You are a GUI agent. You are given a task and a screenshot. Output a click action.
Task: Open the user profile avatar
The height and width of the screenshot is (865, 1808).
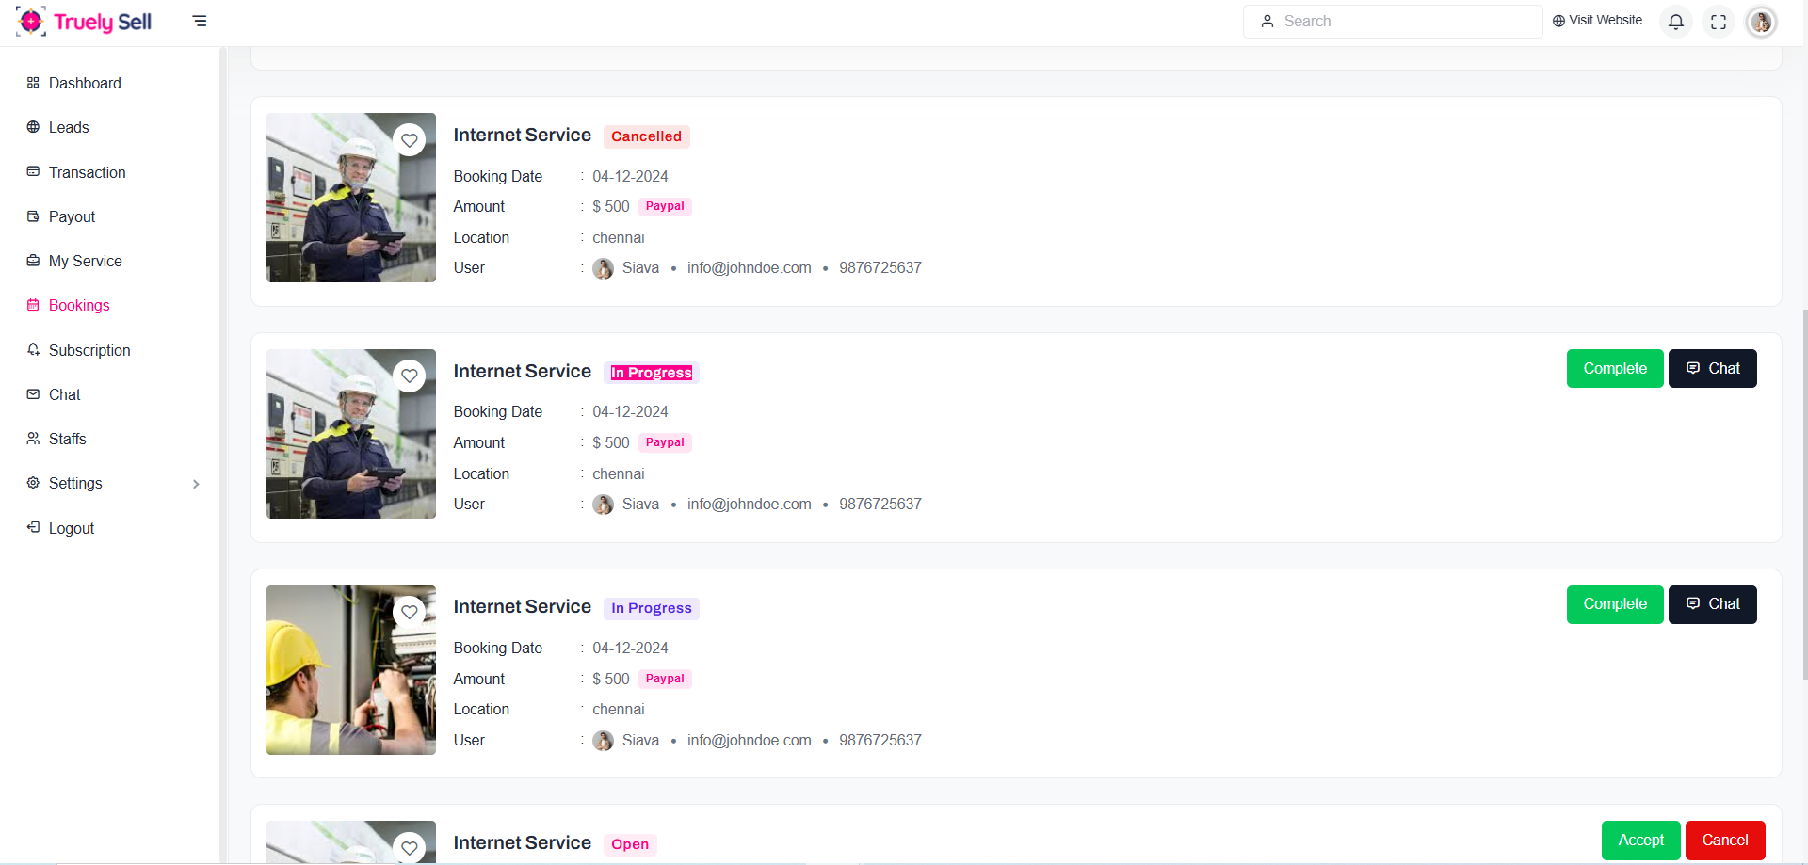(x=1761, y=22)
